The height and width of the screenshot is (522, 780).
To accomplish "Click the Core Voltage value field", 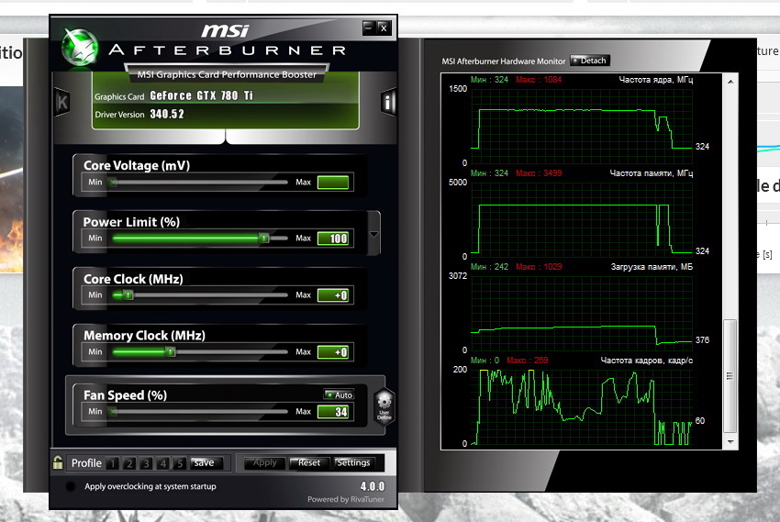I will [x=333, y=183].
